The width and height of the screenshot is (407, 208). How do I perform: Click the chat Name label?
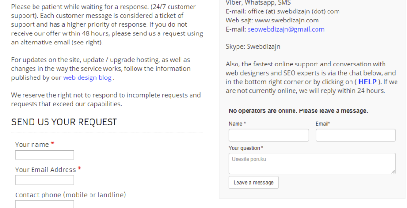(x=237, y=124)
